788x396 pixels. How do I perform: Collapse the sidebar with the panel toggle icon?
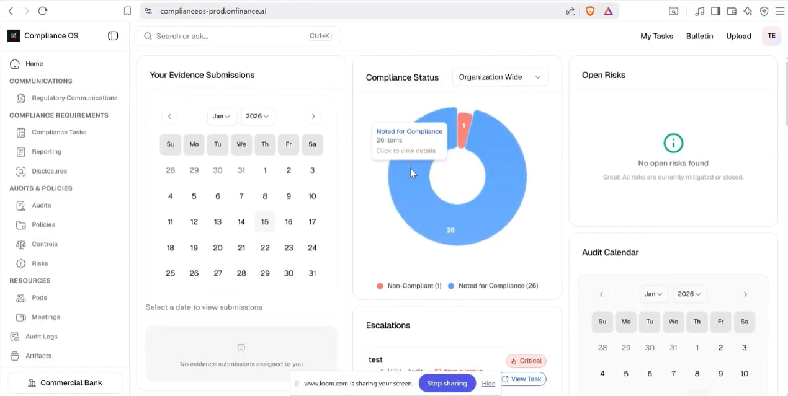[113, 36]
